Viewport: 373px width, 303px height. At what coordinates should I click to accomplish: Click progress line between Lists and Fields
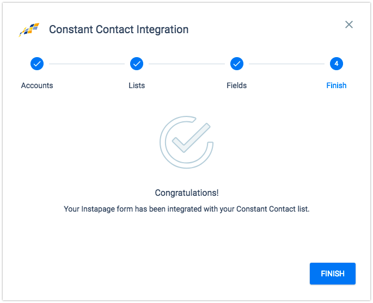tap(187, 64)
